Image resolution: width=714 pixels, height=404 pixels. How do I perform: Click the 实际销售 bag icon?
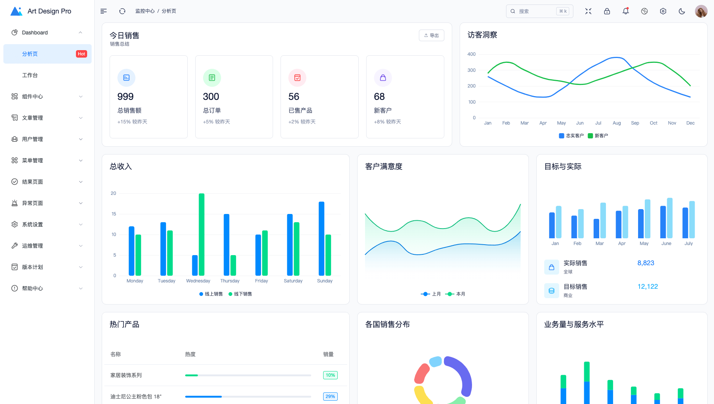pyautogui.click(x=551, y=267)
